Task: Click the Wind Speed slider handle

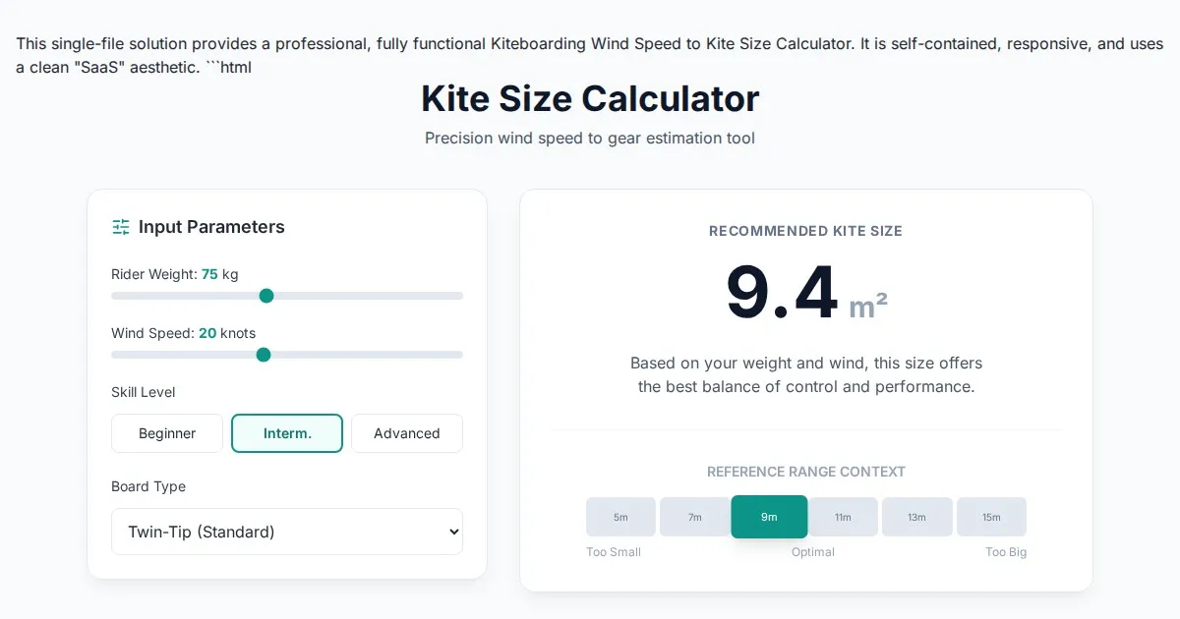Action: coord(263,355)
